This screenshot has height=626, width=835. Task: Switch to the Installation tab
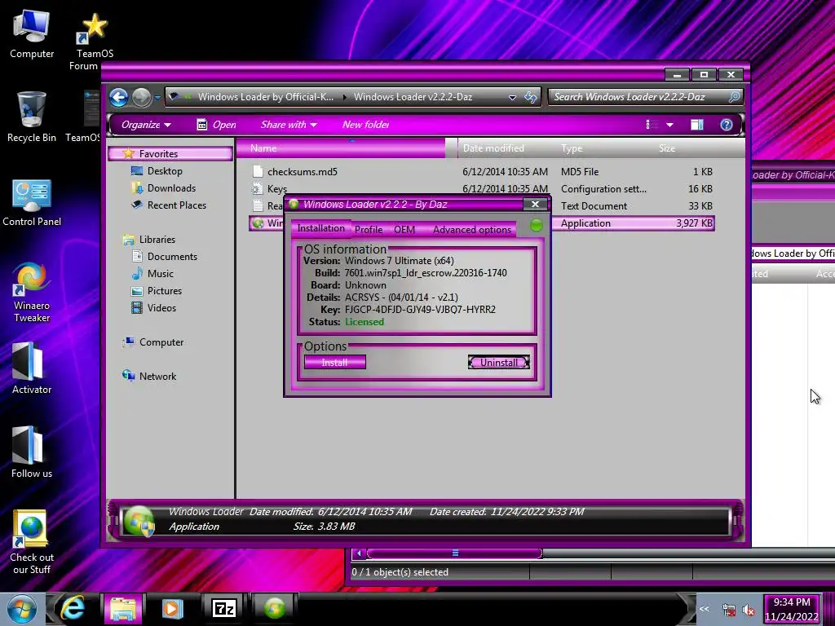click(320, 228)
